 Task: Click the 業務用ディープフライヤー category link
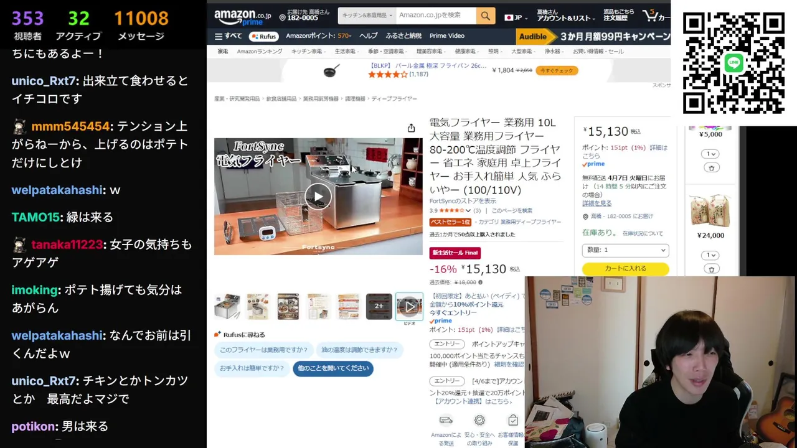tap(531, 222)
